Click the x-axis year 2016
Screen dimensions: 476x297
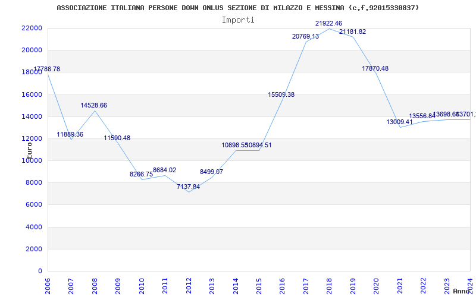(283, 286)
